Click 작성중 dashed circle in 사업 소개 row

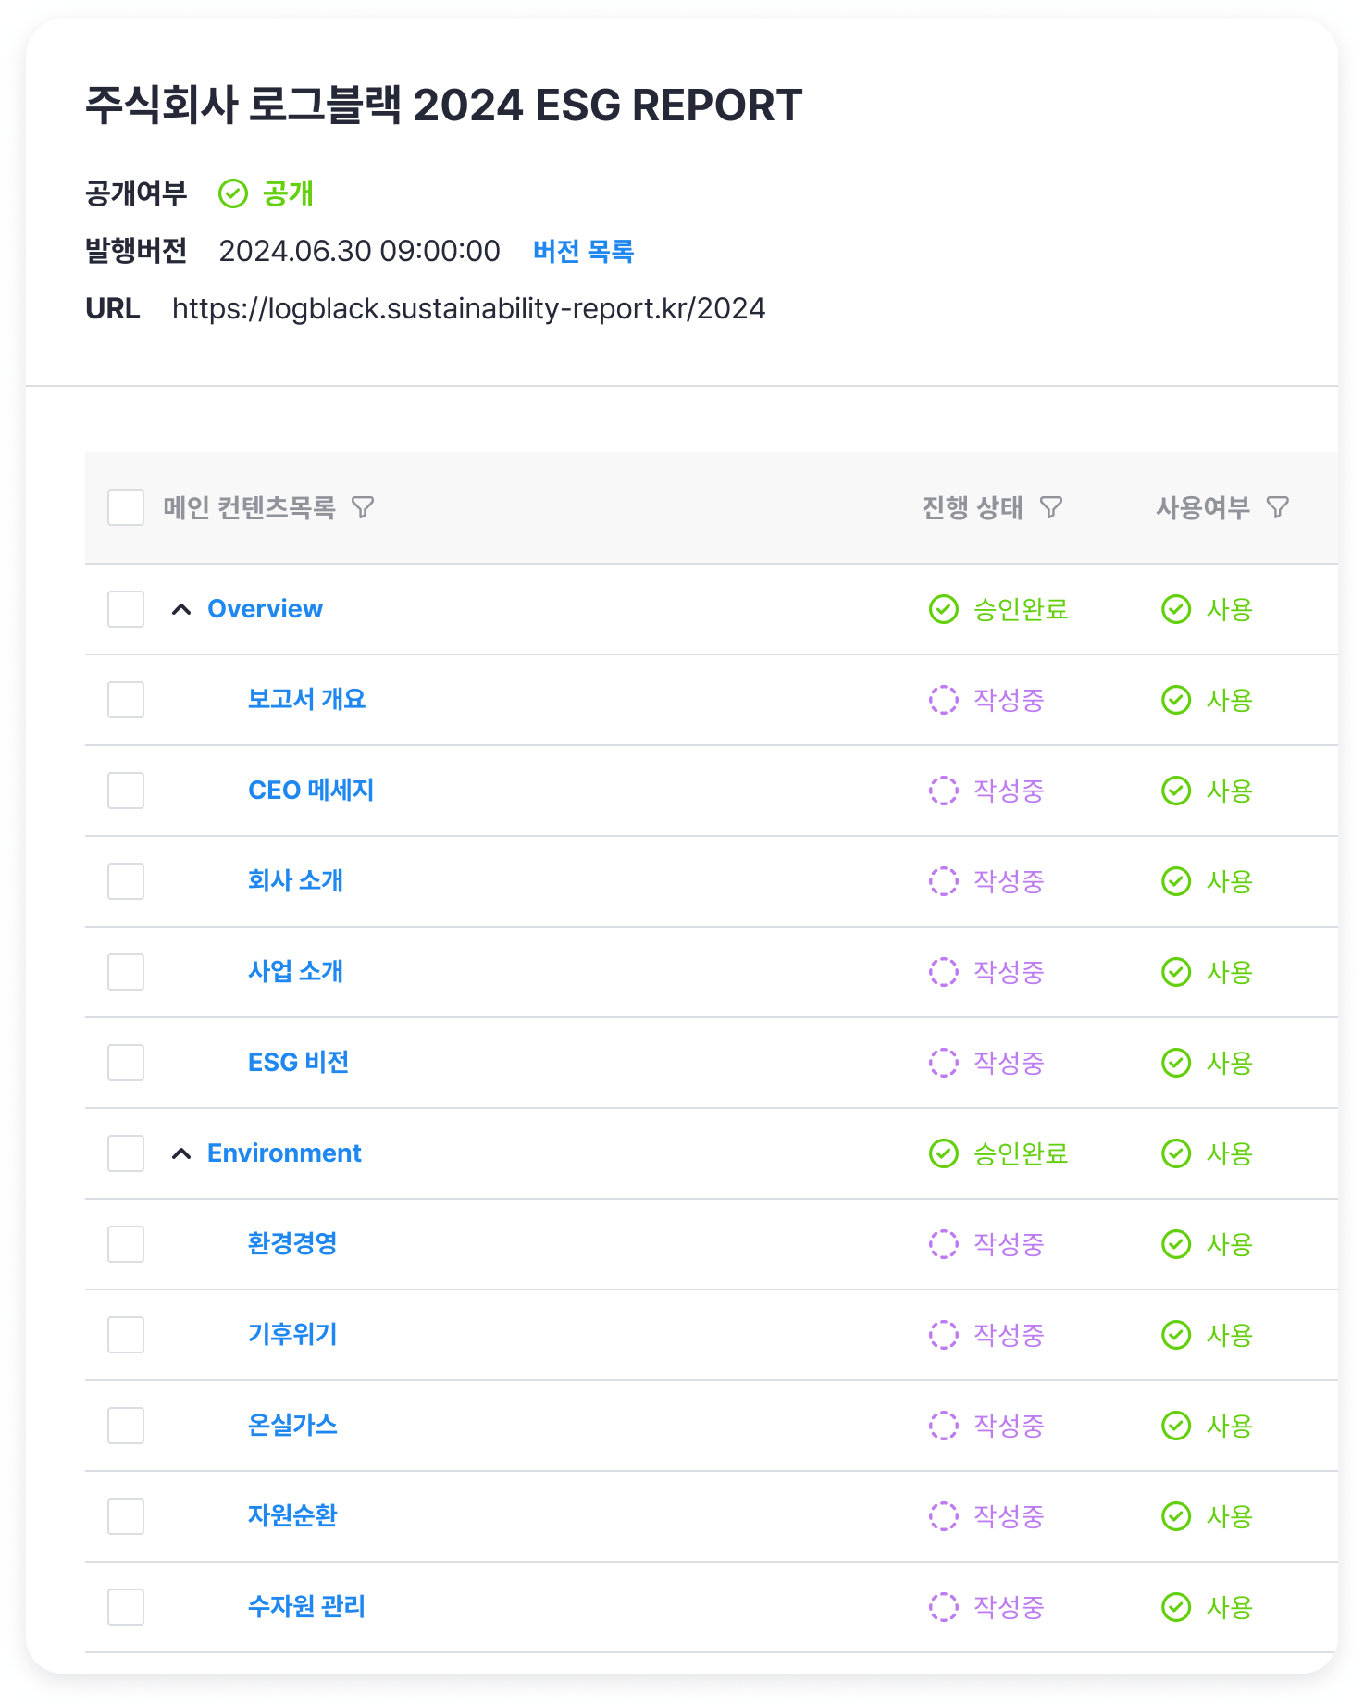pyautogui.click(x=944, y=972)
